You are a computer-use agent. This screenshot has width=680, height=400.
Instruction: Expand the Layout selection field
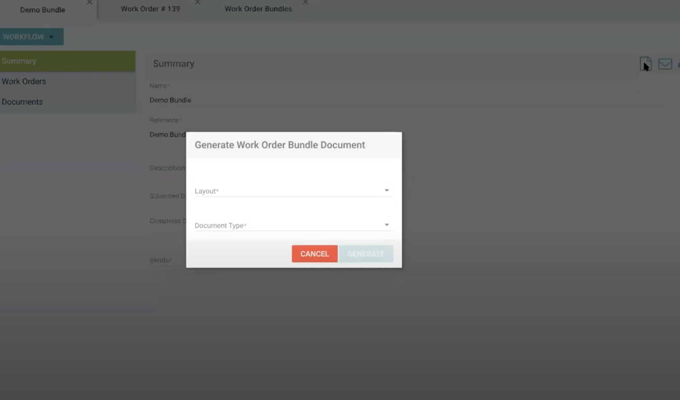click(291, 191)
